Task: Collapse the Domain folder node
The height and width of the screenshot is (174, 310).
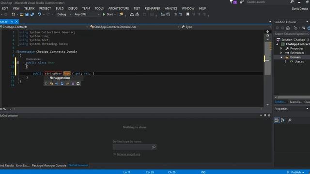Action: pos(281,57)
